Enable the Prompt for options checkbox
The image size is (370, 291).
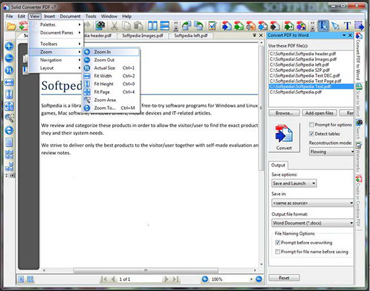(x=311, y=125)
